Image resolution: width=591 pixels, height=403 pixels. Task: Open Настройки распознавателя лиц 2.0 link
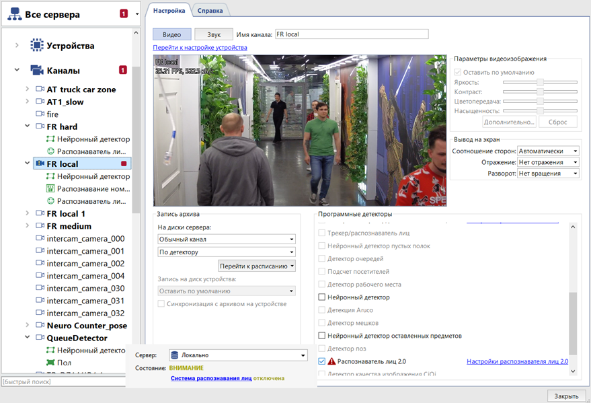[518, 361]
